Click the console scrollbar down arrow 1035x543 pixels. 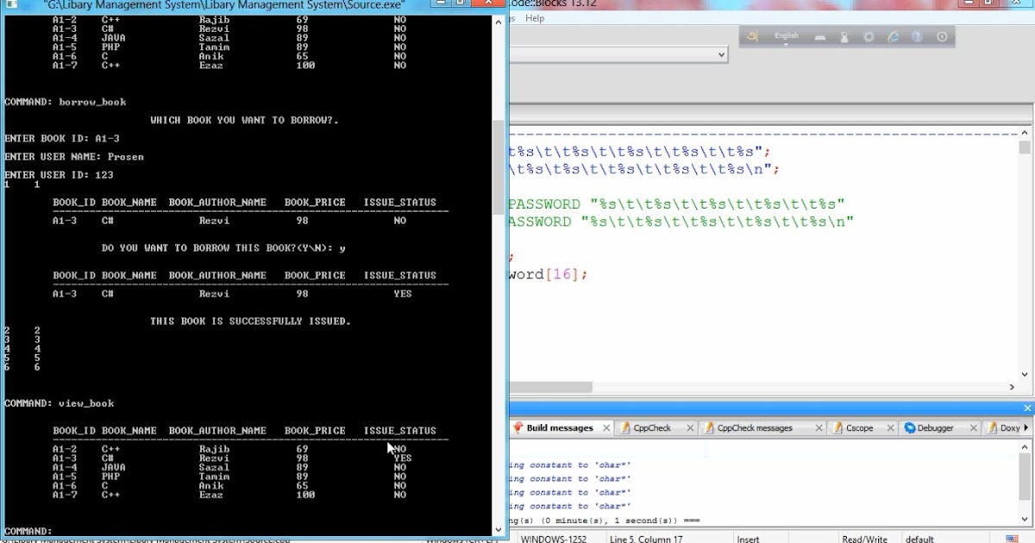(498, 528)
